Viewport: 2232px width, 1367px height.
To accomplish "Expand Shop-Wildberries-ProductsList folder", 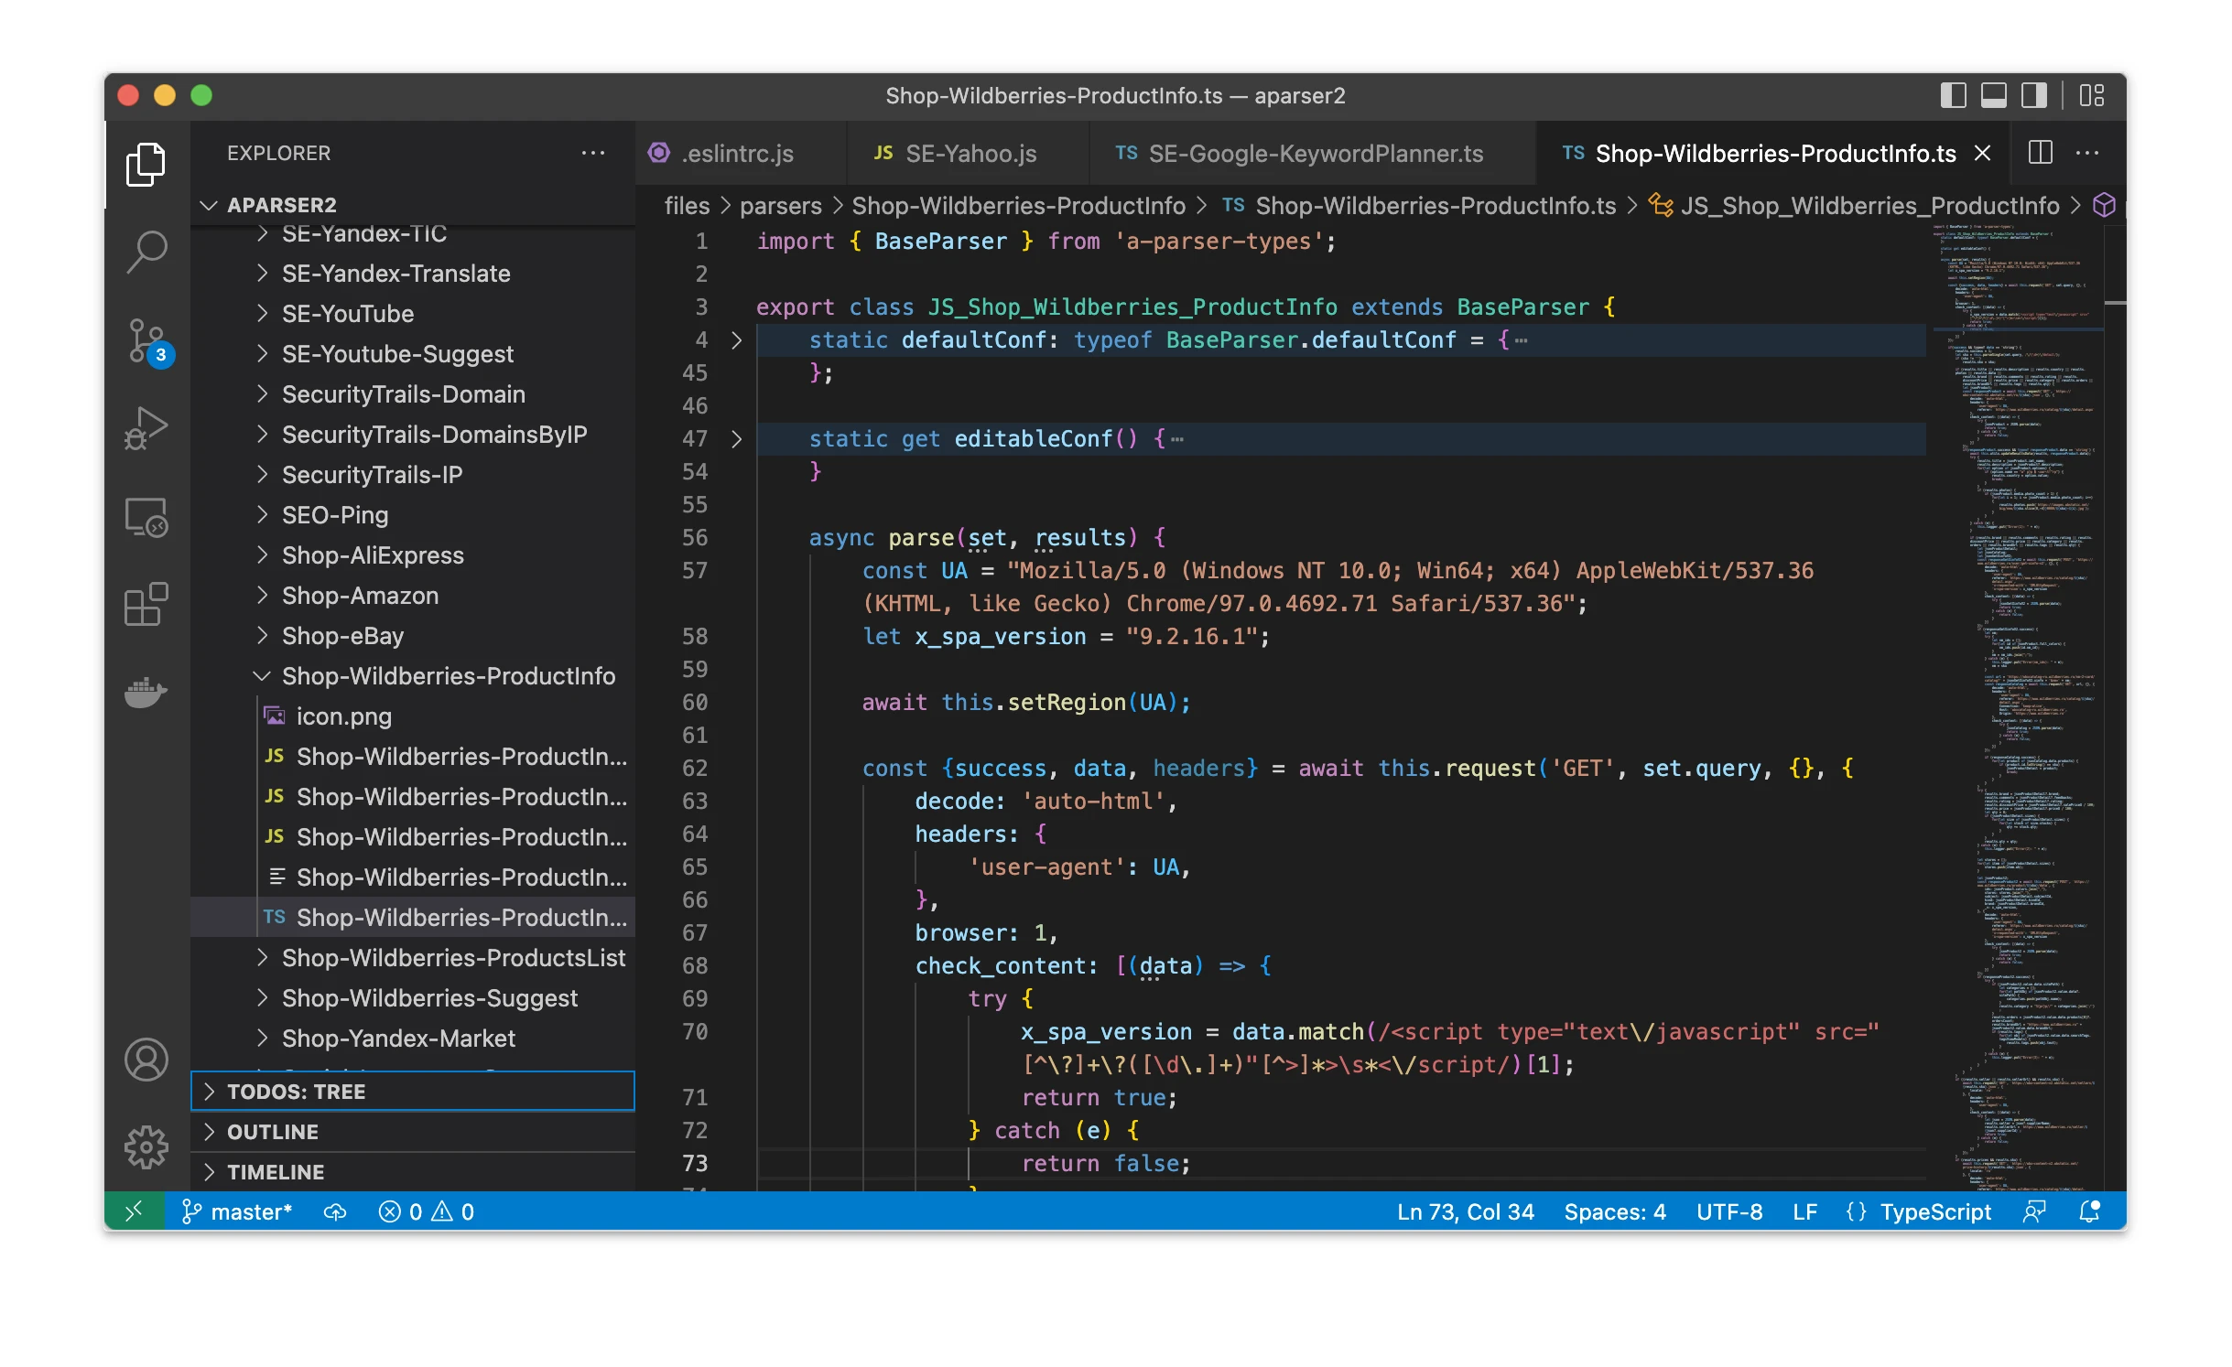I will coord(413,958).
